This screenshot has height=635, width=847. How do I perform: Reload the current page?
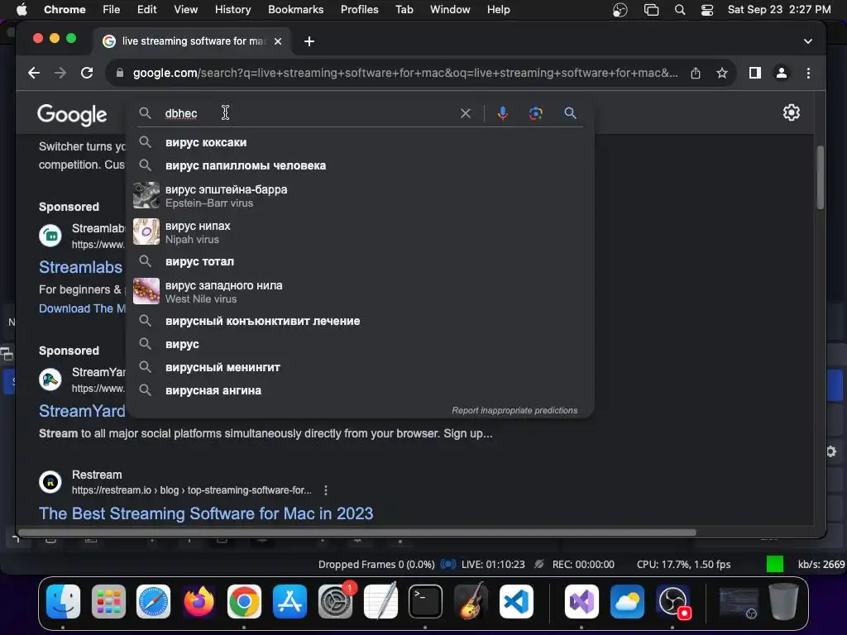pyautogui.click(x=86, y=73)
